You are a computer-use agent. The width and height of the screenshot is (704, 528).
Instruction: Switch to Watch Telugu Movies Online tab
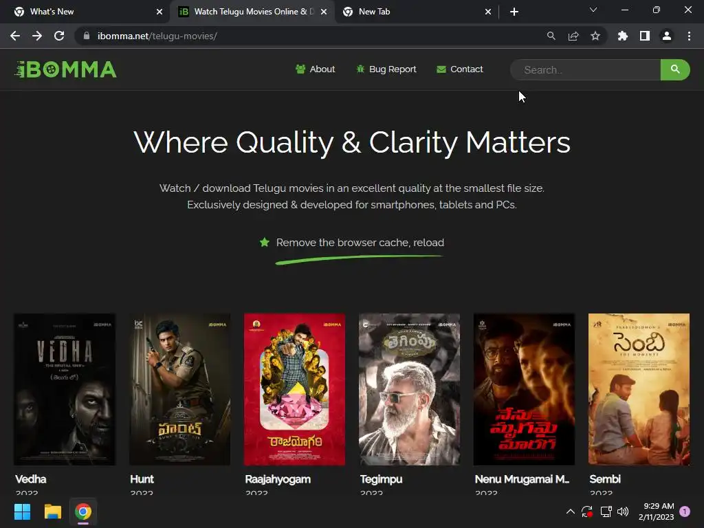(252, 12)
